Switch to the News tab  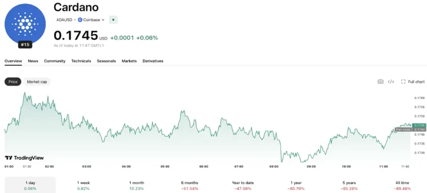pos(33,61)
